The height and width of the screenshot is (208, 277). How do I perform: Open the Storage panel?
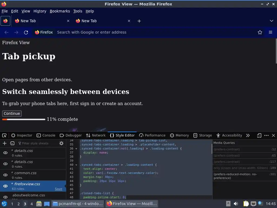[202, 135]
